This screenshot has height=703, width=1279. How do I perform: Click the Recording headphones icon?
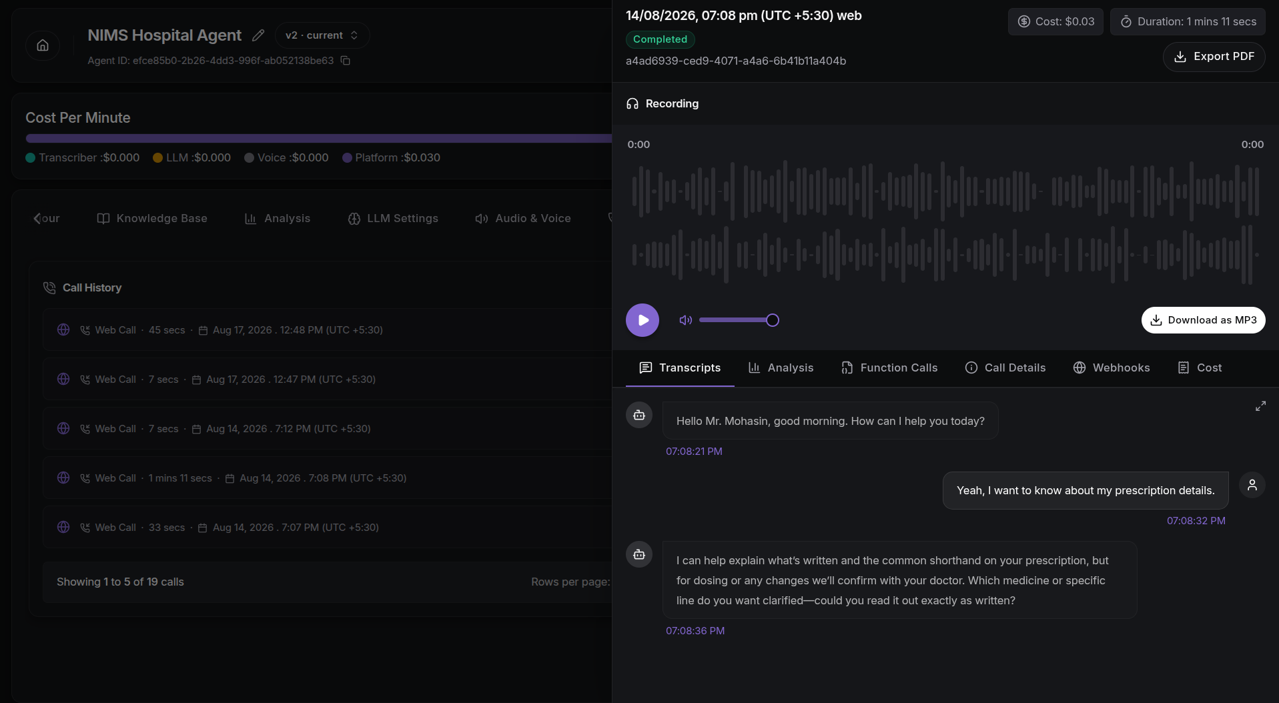click(x=632, y=104)
